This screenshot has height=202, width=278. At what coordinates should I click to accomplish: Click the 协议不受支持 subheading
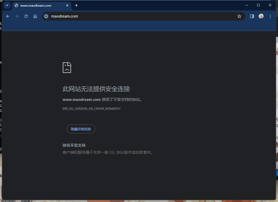point(74,145)
